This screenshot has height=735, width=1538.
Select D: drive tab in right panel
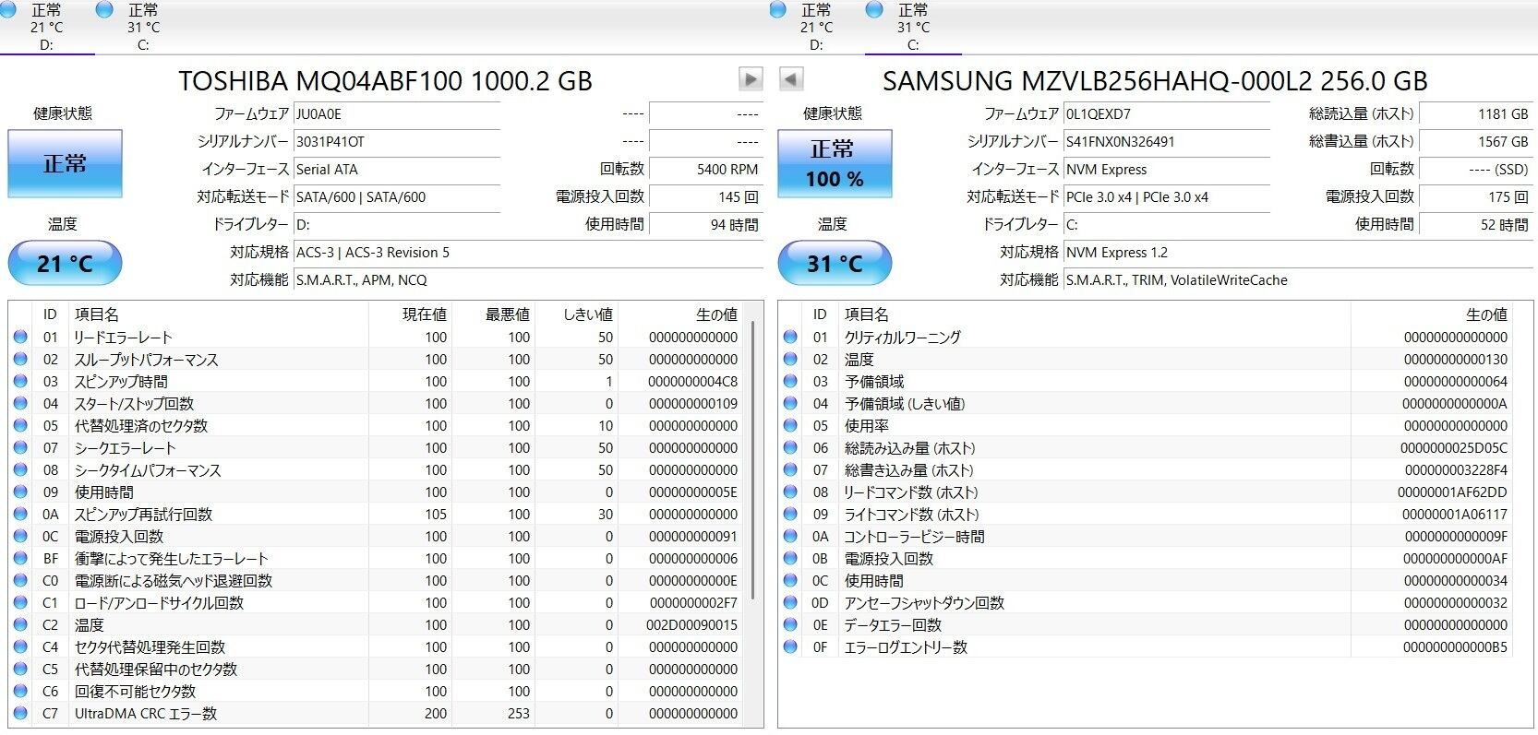[x=816, y=27]
